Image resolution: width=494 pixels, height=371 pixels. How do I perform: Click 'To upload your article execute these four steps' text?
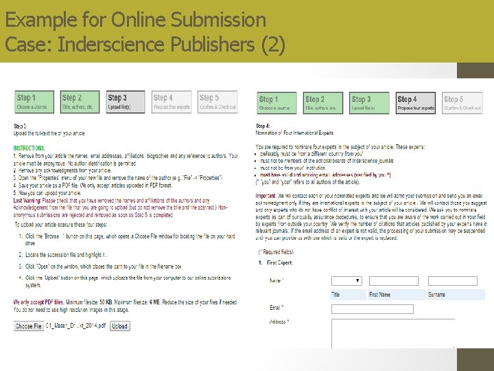pos(61,225)
